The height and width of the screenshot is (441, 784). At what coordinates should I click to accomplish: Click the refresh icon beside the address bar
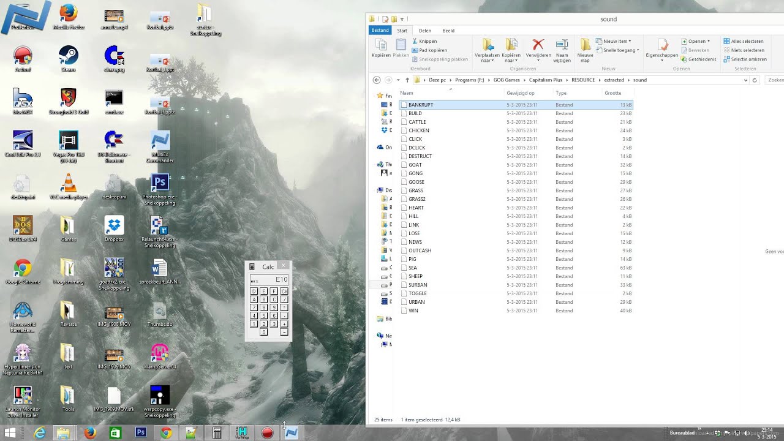coord(755,80)
